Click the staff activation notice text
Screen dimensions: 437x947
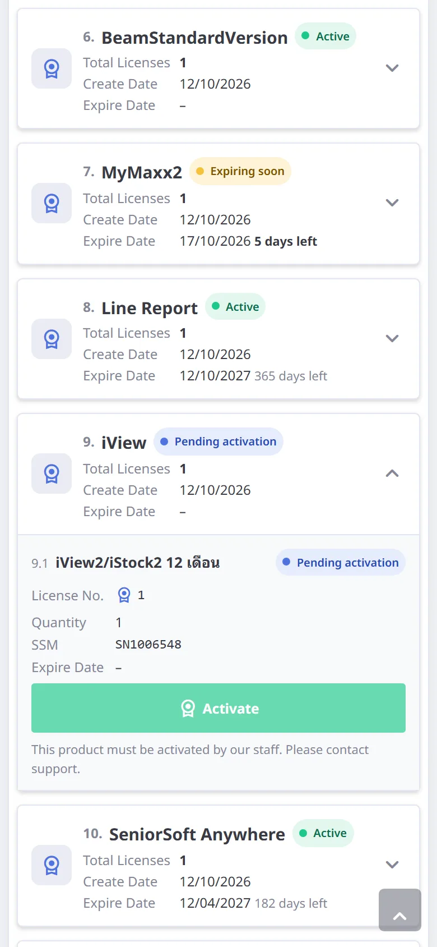200,759
